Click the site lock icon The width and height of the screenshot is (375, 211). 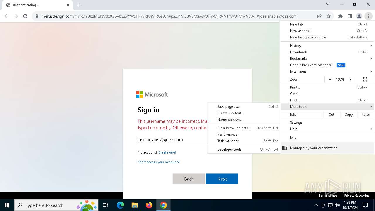[x=37, y=16]
